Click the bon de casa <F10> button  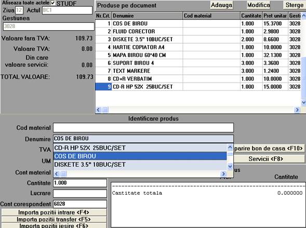[269, 149]
